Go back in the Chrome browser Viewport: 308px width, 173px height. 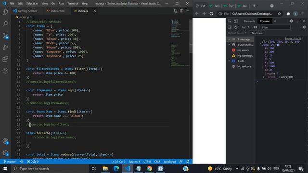[x=197, y=14]
